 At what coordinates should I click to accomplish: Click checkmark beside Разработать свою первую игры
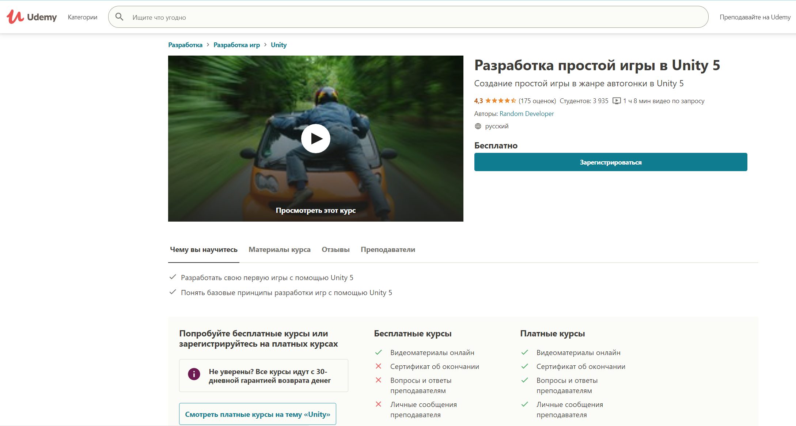point(173,277)
